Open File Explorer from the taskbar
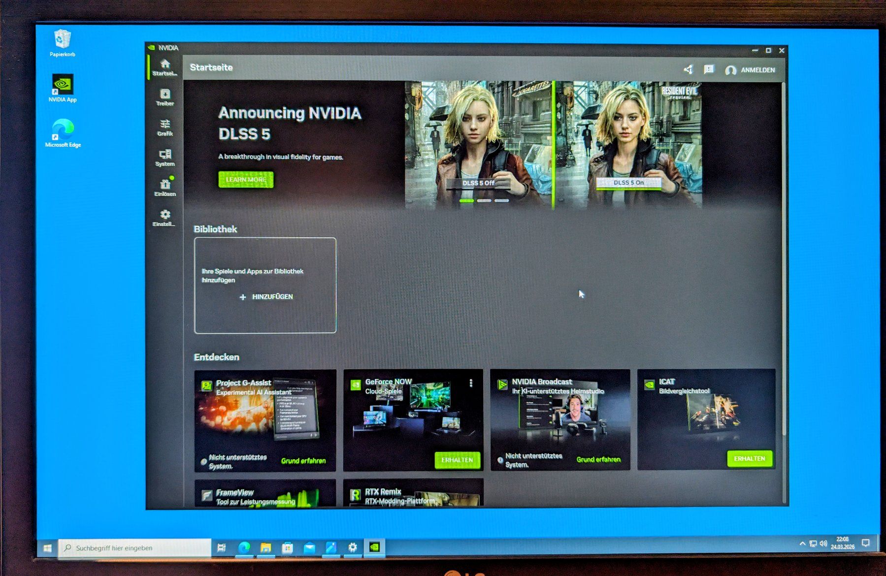Viewport: 886px width, 576px height. click(265, 547)
